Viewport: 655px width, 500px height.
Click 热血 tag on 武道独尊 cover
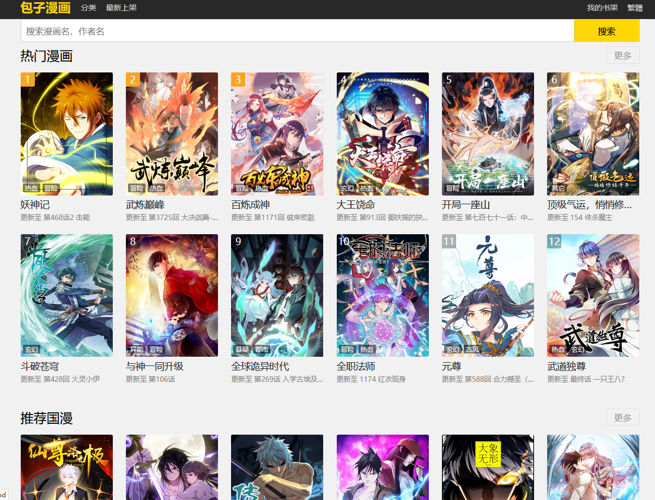point(557,350)
